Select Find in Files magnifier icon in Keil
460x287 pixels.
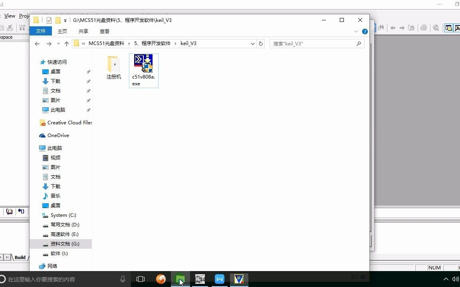click(436, 28)
